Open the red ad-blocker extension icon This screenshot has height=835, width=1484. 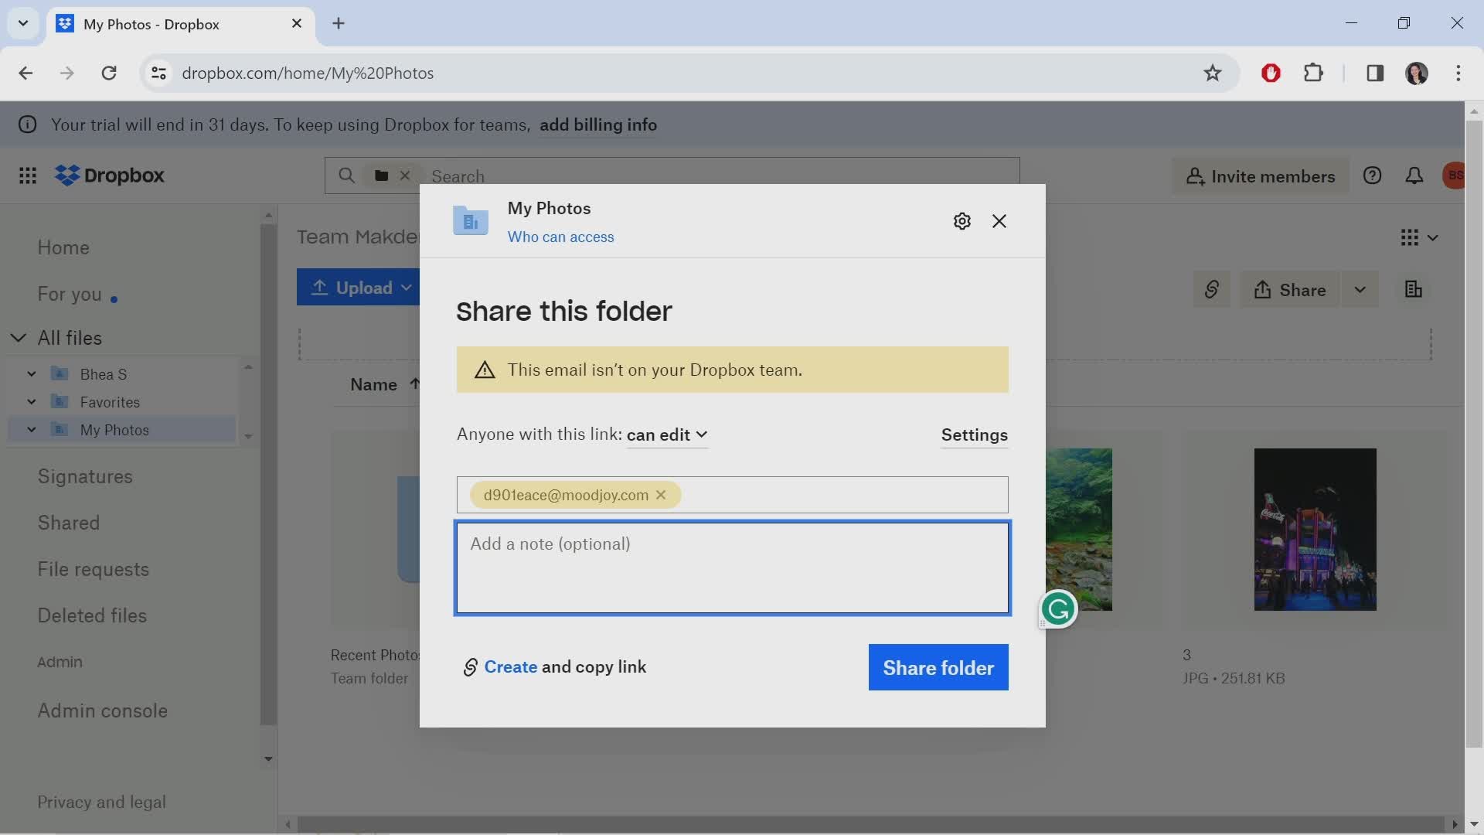click(x=1271, y=73)
